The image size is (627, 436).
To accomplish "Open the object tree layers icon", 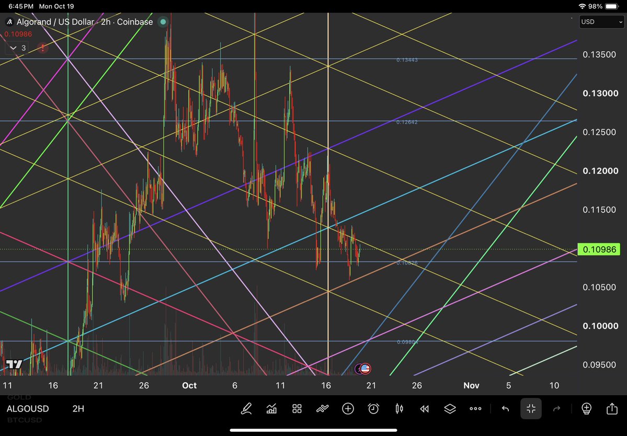I will point(450,408).
